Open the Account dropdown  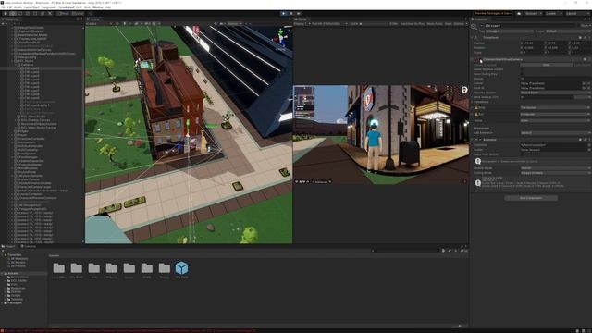point(534,13)
